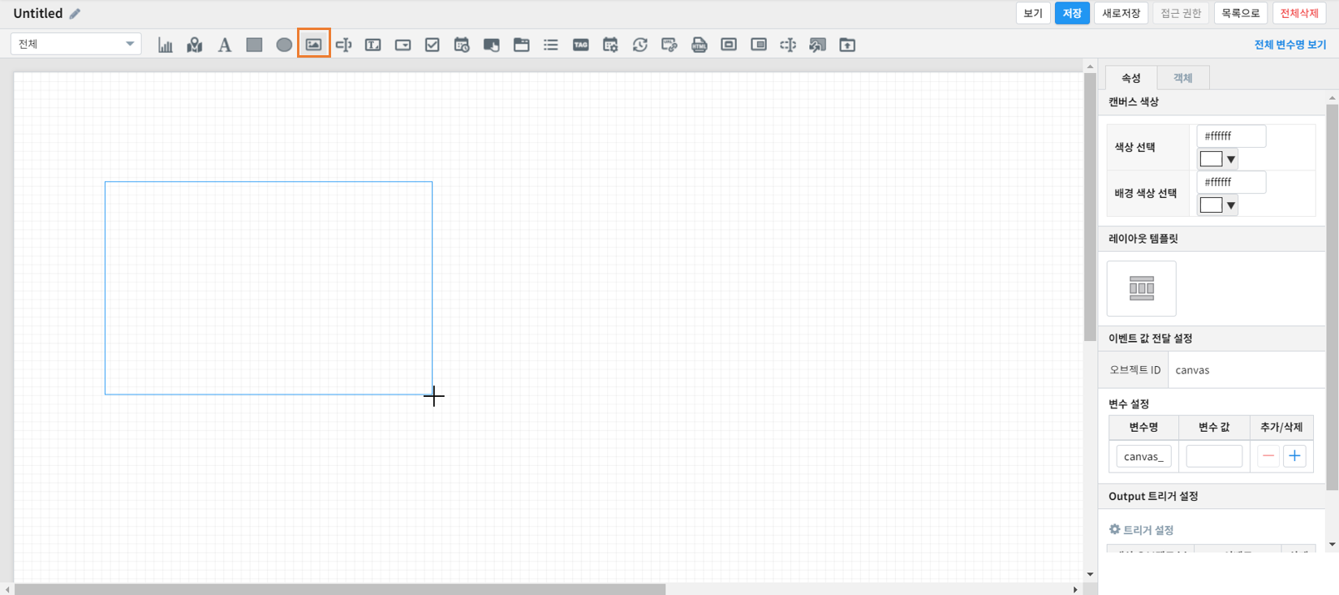Select the solid text-cursor label tool
1339x595 pixels.
click(343, 45)
